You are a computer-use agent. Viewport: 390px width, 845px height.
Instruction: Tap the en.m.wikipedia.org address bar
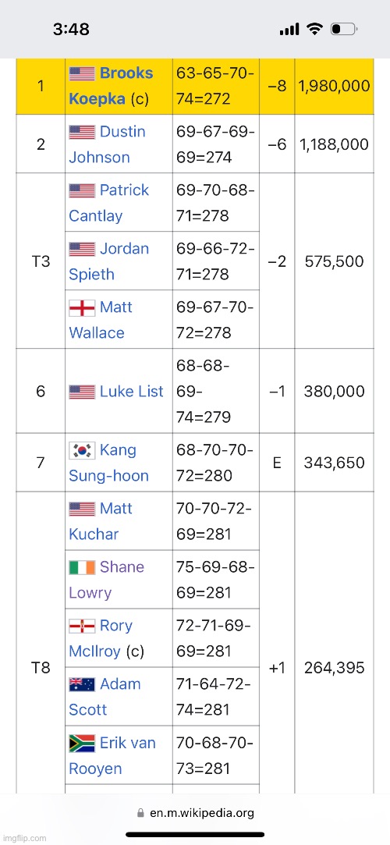pyautogui.click(x=195, y=813)
